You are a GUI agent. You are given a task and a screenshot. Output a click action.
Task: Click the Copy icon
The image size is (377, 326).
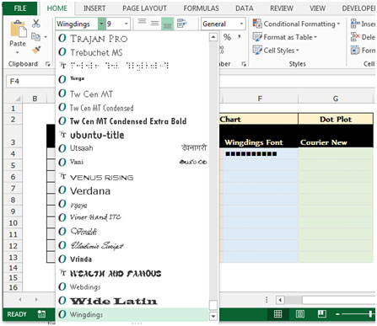pos(35,37)
